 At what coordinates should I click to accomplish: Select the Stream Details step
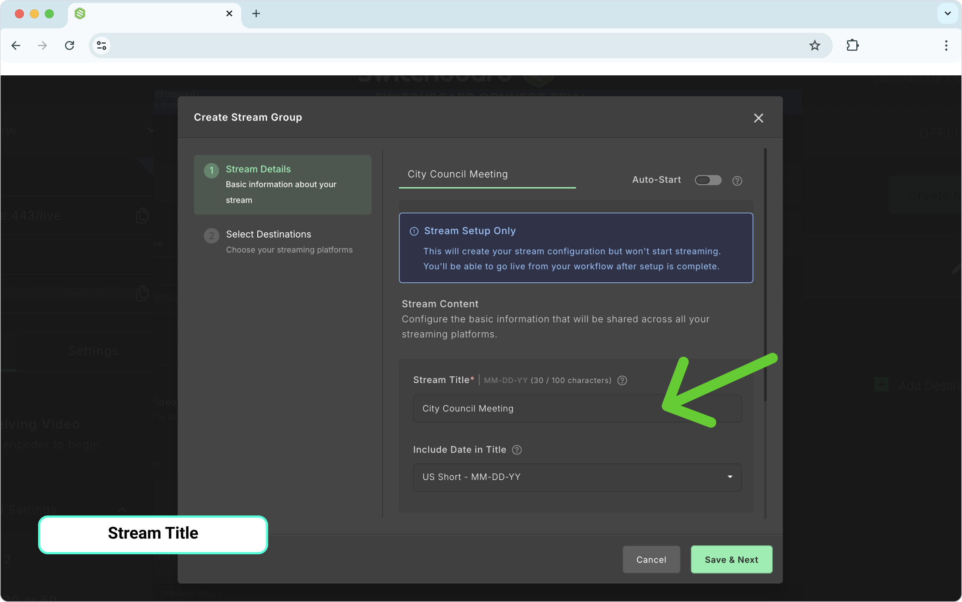pyautogui.click(x=282, y=184)
